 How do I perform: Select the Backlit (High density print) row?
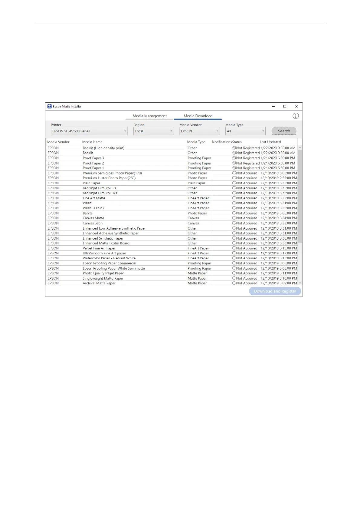pos(172,148)
